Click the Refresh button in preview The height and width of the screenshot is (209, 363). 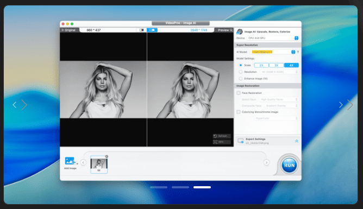point(222,136)
